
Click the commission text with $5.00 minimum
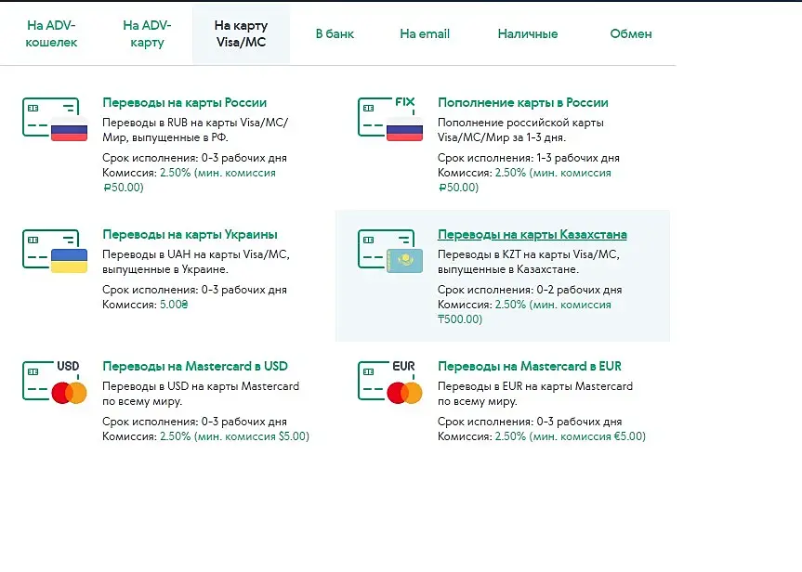234,436
